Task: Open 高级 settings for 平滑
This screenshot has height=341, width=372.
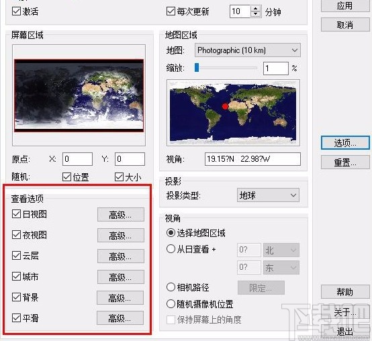Action: point(120,318)
